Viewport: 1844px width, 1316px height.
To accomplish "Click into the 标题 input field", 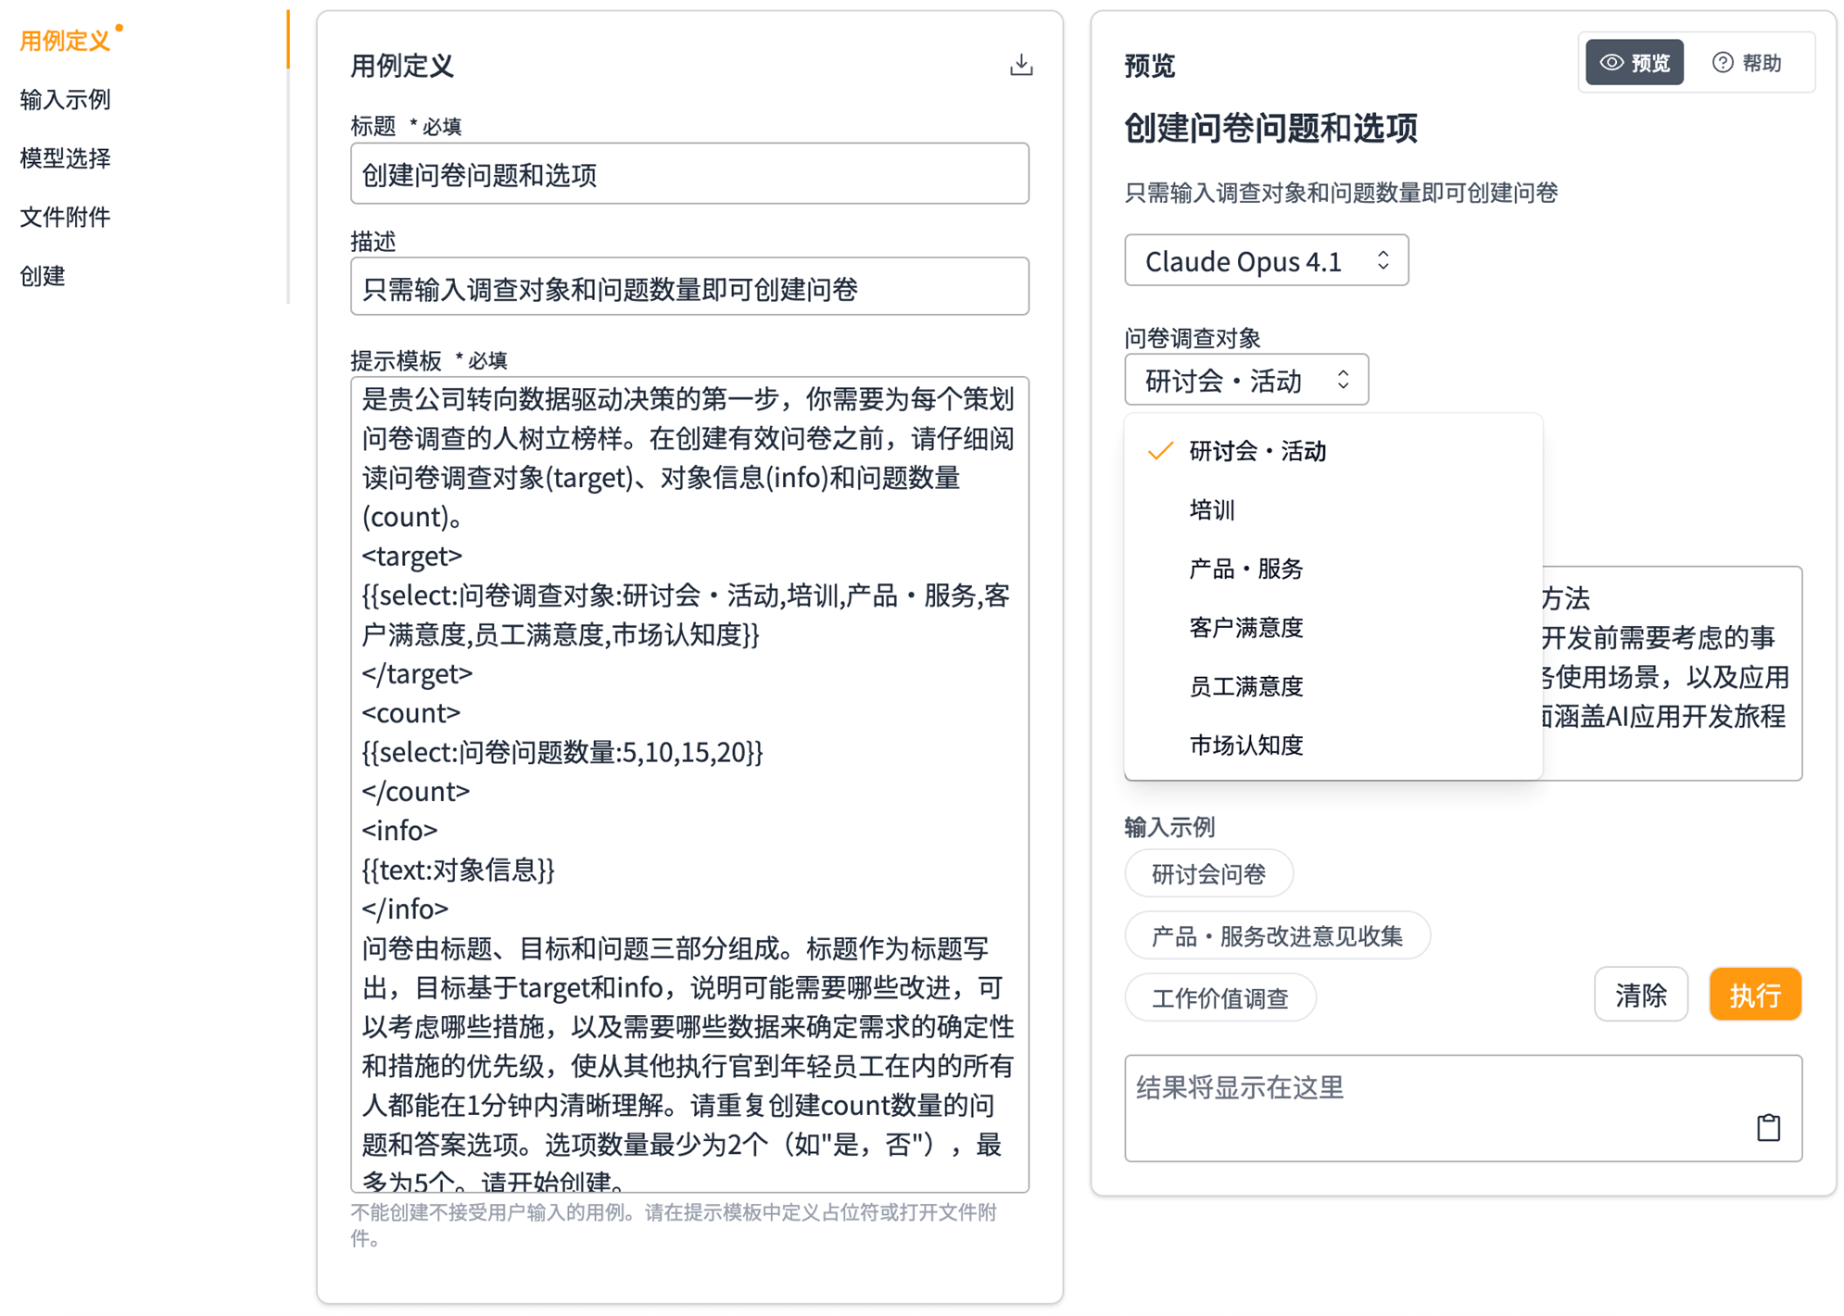I will click(x=688, y=174).
